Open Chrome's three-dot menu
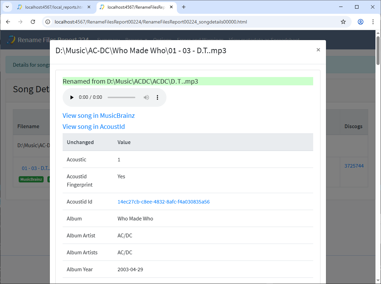This screenshot has width=381, height=284. (373, 22)
